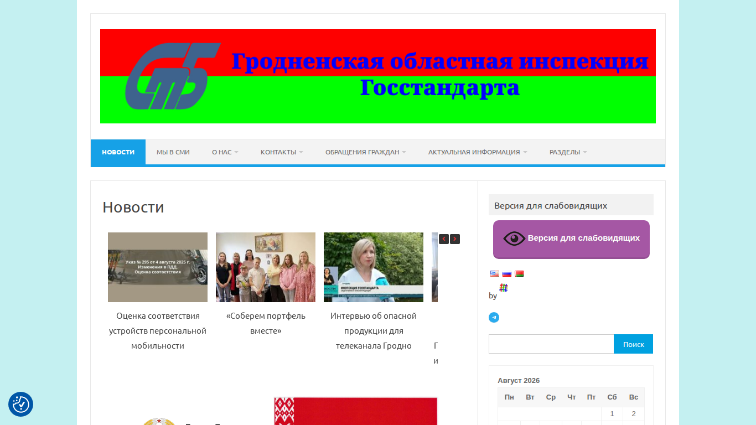This screenshot has height=425, width=756.
Task: Select day 1 in August 2026 calendar
Action: pos(612,414)
